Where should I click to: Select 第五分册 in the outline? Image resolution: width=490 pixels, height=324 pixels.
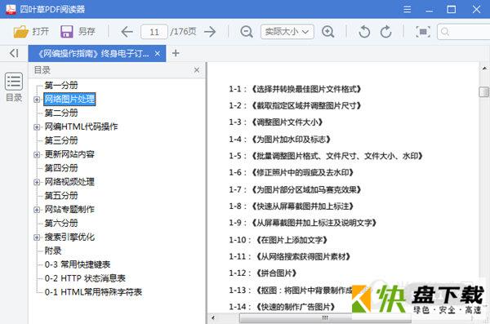click(61, 196)
